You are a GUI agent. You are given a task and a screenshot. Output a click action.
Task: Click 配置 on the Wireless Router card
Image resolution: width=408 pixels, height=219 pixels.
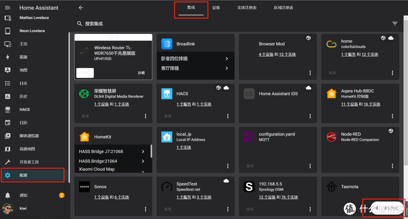coord(85,73)
